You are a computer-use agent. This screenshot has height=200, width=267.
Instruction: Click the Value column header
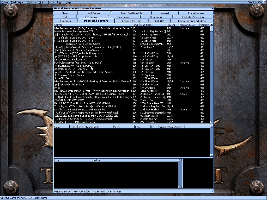click(112, 160)
